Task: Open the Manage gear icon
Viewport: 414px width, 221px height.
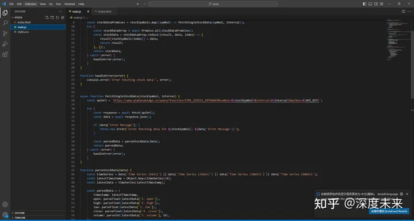Action: coord(5,215)
